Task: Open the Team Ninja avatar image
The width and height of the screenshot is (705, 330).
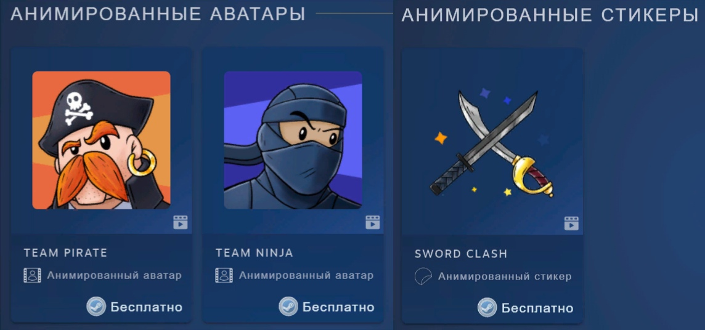Action: click(293, 140)
